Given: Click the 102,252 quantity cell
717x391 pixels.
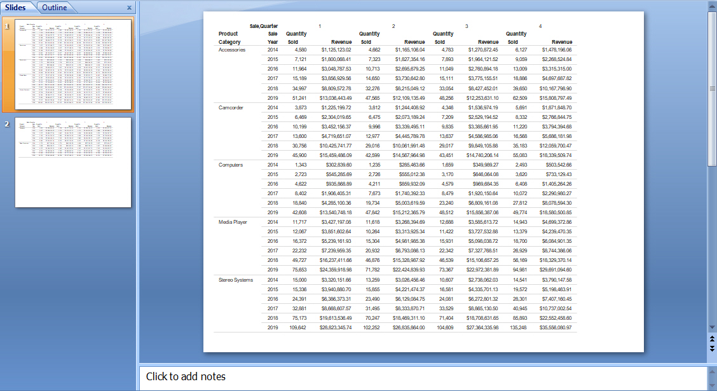Looking at the screenshot, I should tap(371, 328).
